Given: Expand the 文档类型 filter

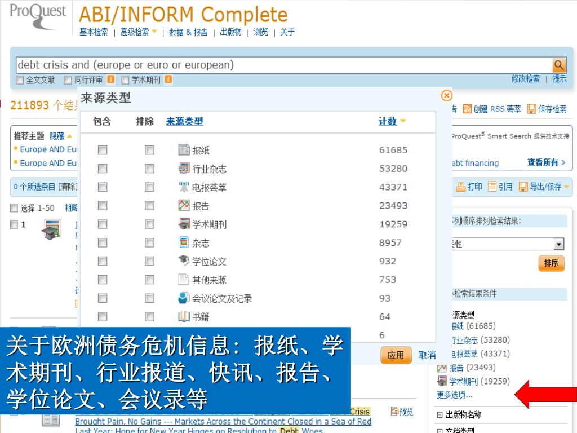Looking at the screenshot, I should [440, 430].
